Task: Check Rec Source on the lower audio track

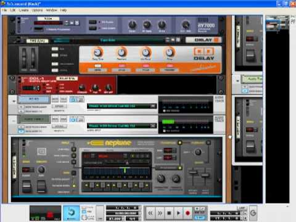Action: 164,131
